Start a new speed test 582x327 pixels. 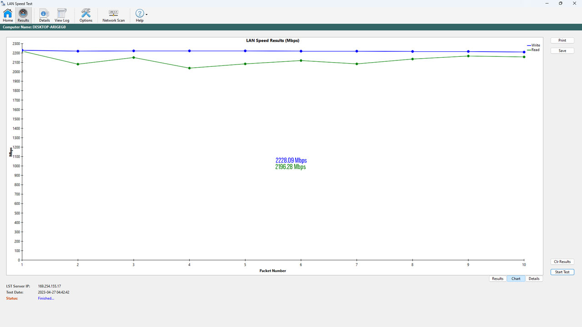(562, 272)
